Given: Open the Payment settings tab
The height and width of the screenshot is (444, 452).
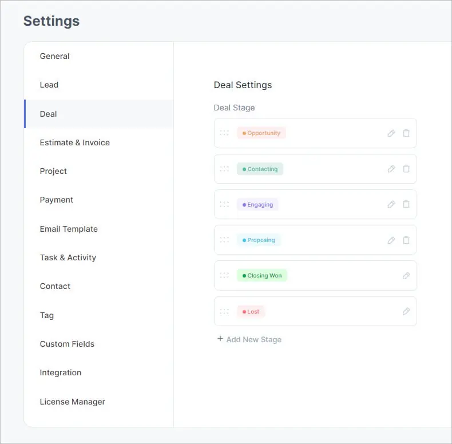Looking at the screenshot, I should coord(98,200).
